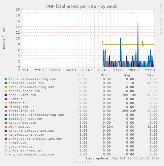Click the red kinmtg.com legend swatch
Screen dimensions: 164x166
[x=6, y=107]
